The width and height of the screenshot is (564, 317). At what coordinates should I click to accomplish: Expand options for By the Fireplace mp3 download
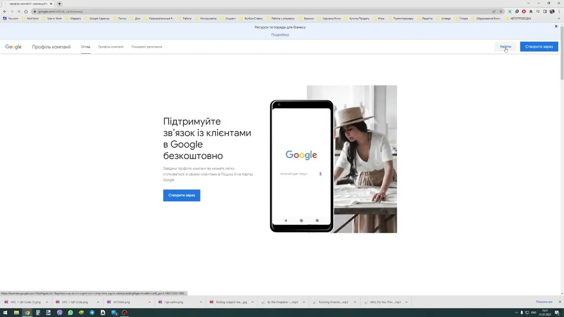[x=304, y=302]
